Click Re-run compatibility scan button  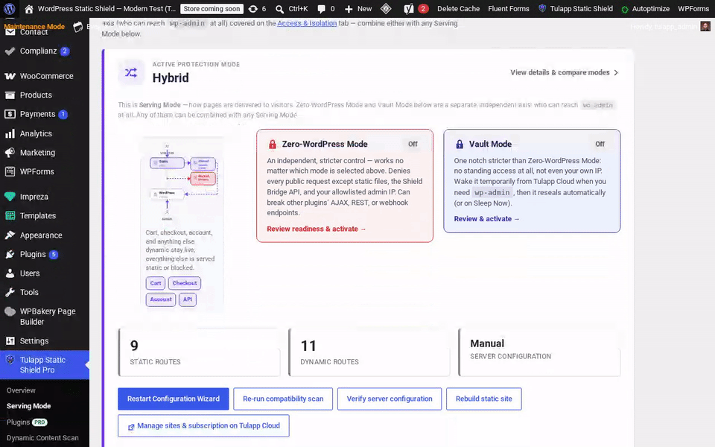(x=283, y=399)
